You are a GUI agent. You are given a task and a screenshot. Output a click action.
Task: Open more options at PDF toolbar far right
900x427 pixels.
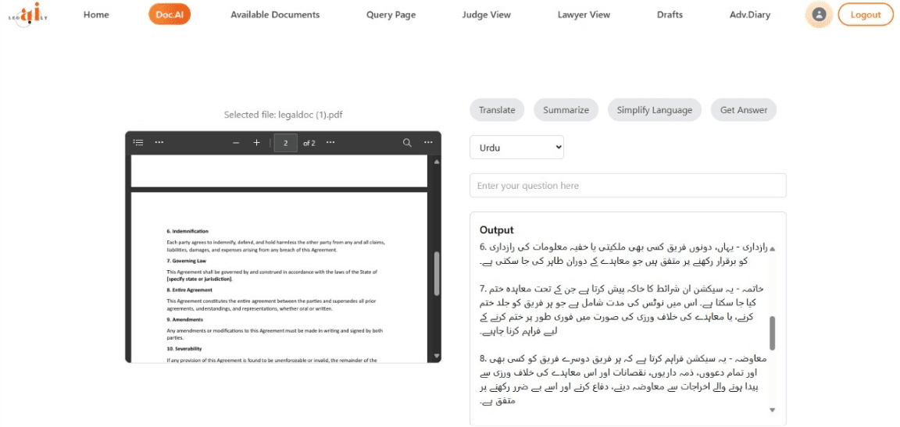pyautogui.click(x=428, y=143)
